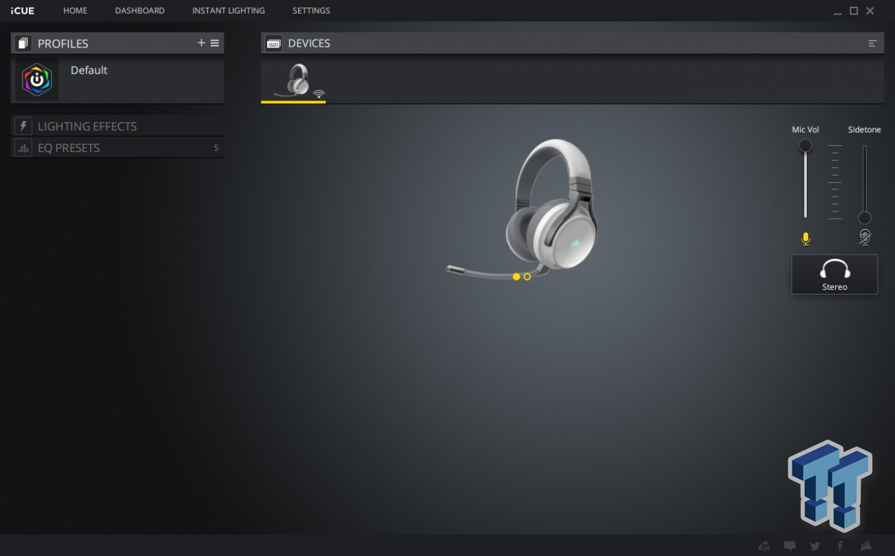Adjust the Sidetone slider knob
895x556 pixels.
coord(865,218)
